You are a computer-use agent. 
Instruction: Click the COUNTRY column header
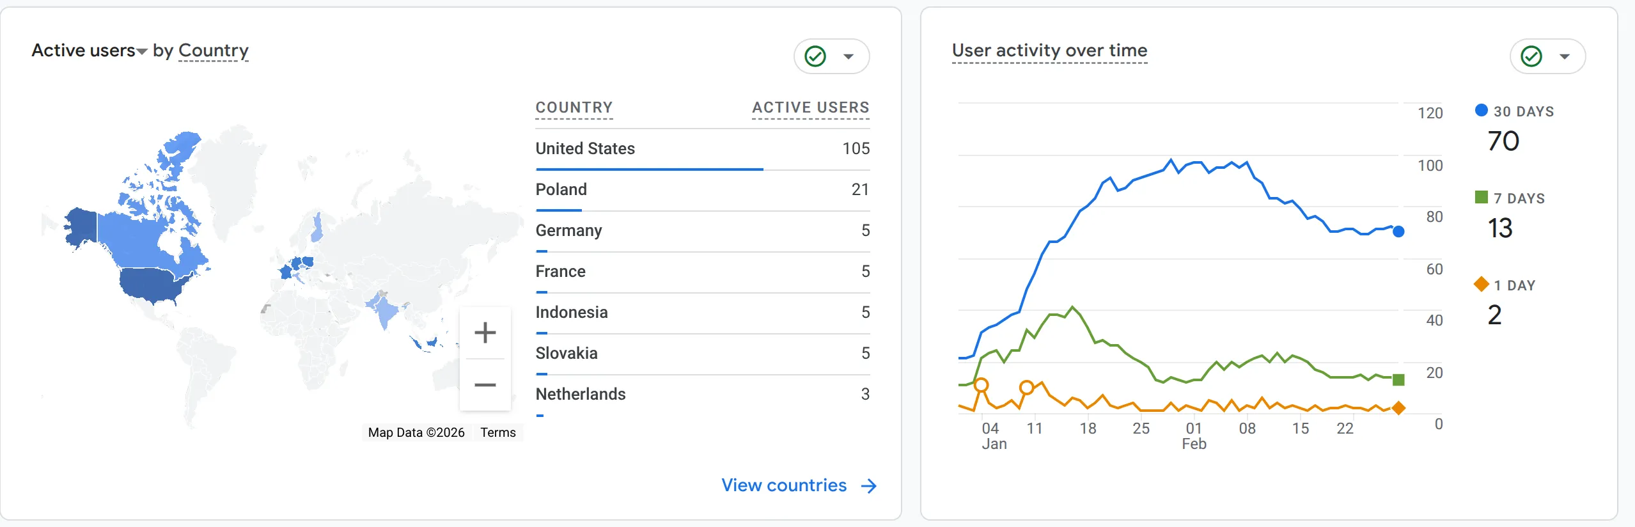[x=574, y=107]
